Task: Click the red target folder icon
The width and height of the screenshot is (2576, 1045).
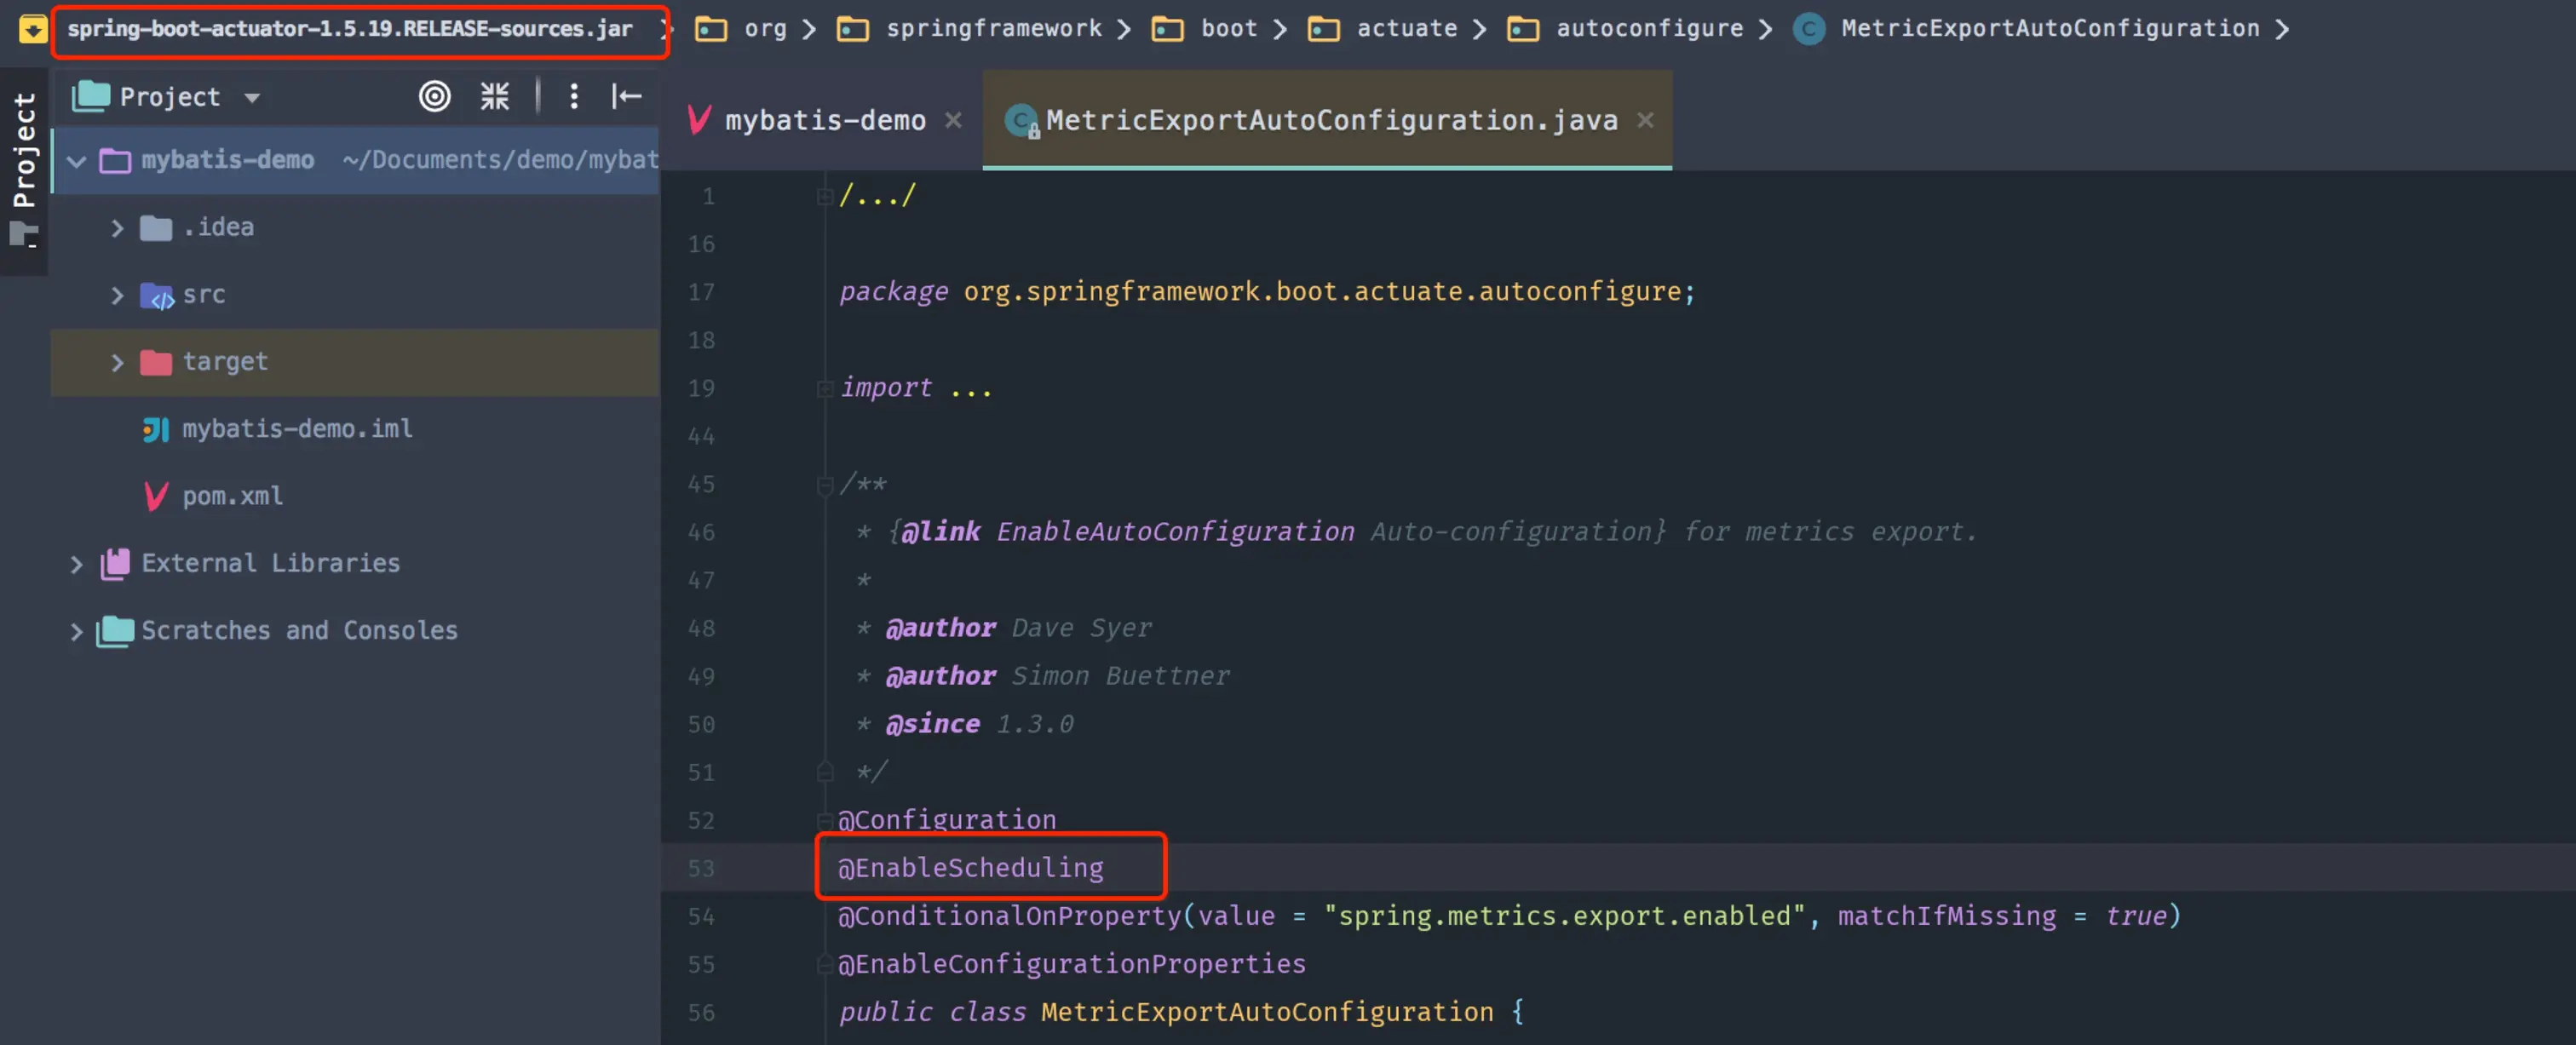Action: (155, 362)
